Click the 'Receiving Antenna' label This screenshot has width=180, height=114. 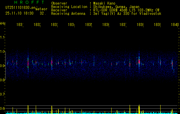pos(68,14)
